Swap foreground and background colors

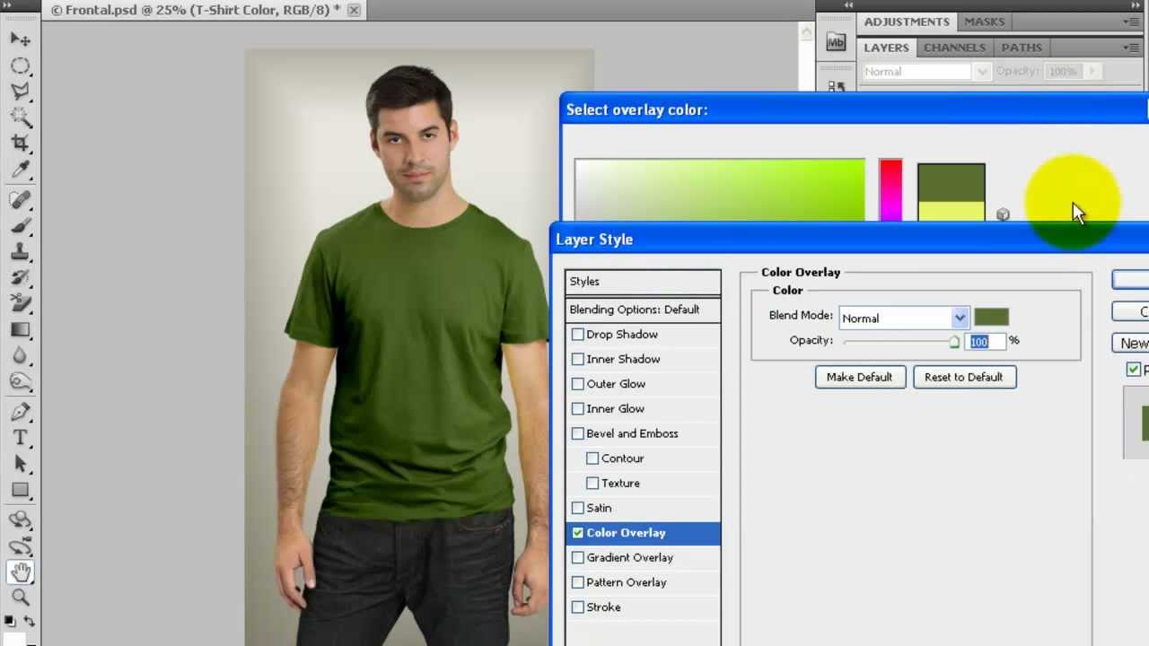30,621
